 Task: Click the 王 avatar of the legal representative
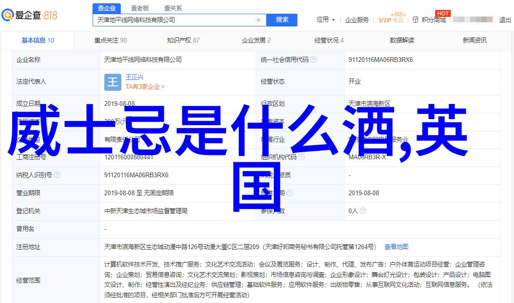click(x=112, y=82)
